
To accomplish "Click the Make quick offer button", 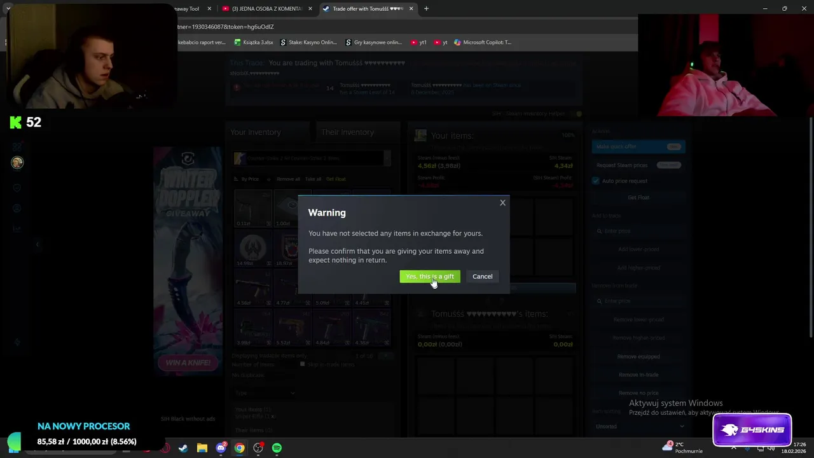I will 638,146.
